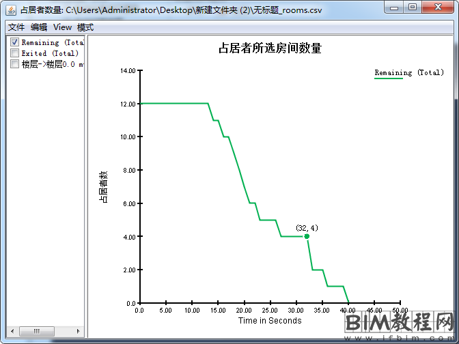This screenshot has height=344, width=459.
Task: Click the right scroll arrow in series list
Action: (x=79, y=332)
